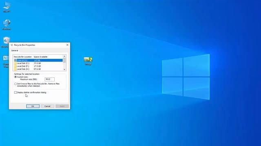
Task: Click the location list scroll down arrow
Action: pyautogui.click(x=64, y=69)
